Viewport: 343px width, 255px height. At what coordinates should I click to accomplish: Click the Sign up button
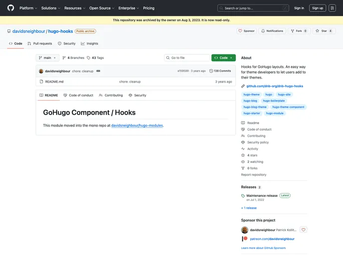coord(317,8)
